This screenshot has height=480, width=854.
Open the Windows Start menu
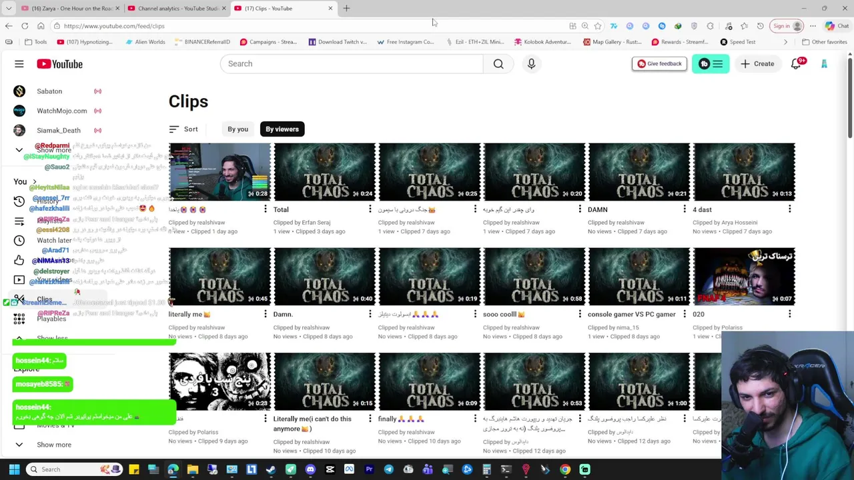pyautogui.click(x=14, y=469)
